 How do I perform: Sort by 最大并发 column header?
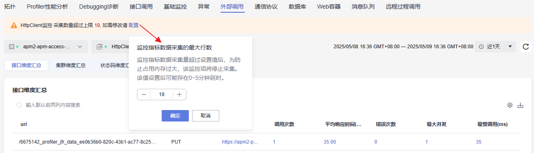(x=436, y=124)
